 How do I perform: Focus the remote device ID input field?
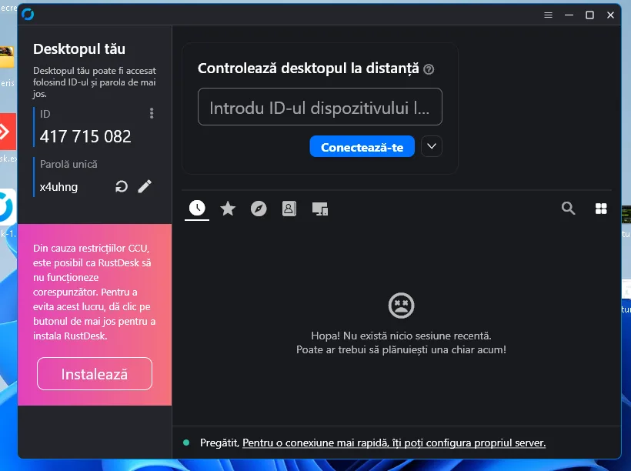click(320, 107)
